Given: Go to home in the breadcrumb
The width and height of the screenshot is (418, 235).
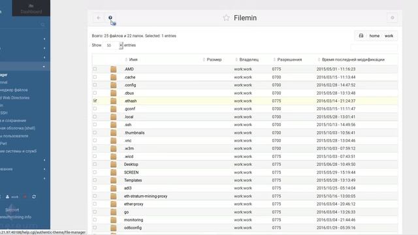Looking at the screenshot, I should point(374,36).
